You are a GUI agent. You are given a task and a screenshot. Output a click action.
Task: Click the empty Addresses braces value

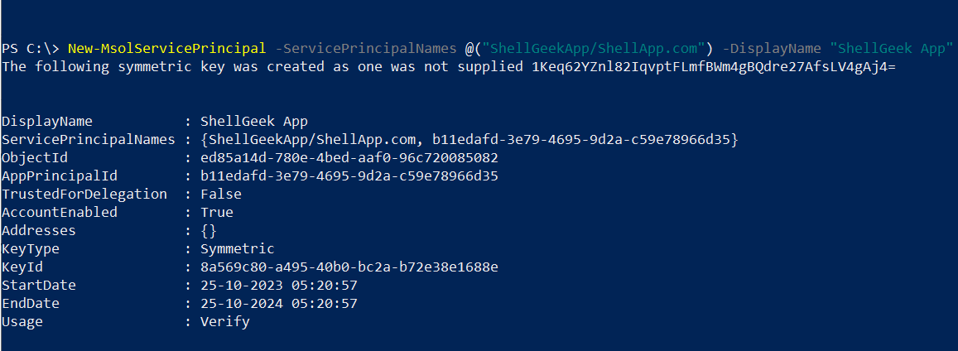[209, 231]
